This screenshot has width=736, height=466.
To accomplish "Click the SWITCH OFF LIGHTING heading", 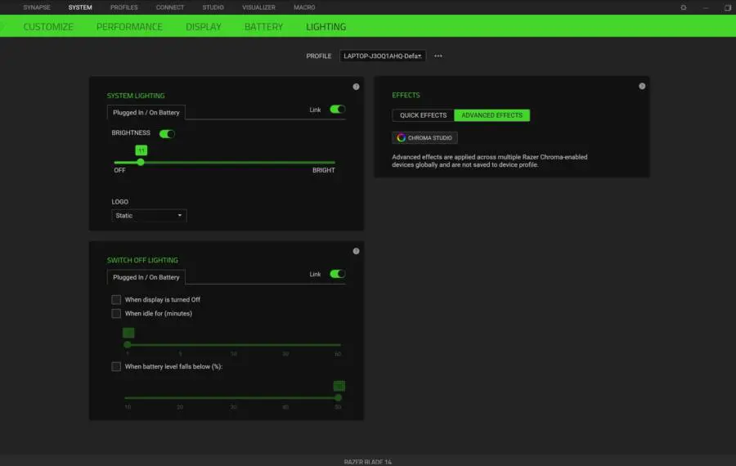I will point(142,261).
